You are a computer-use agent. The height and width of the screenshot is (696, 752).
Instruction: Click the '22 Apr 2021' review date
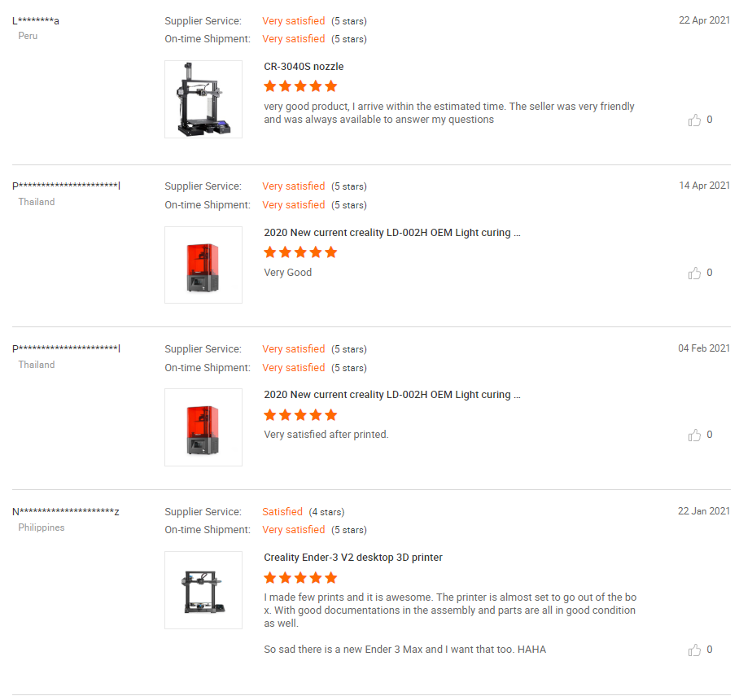tap(704, 20)
